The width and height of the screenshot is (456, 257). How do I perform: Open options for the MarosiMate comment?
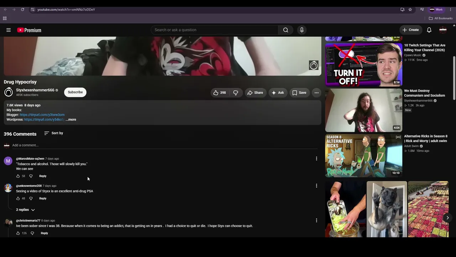[316, 158]
